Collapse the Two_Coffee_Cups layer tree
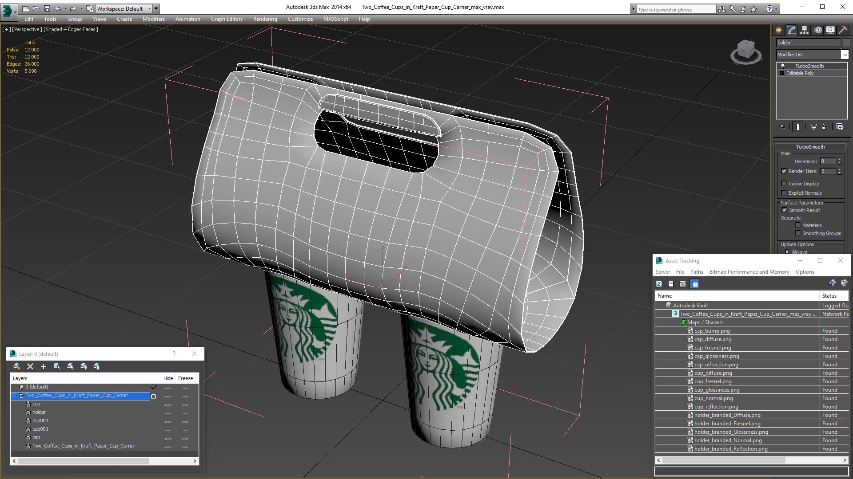This screenshot has width=853, height=479. 14,396
